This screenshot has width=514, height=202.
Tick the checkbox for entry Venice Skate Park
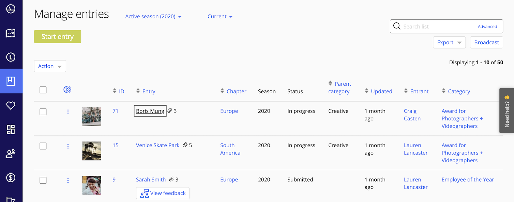(43, 146)
